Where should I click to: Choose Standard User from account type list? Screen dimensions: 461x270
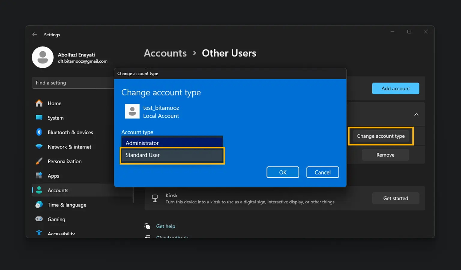click(172, 155)
